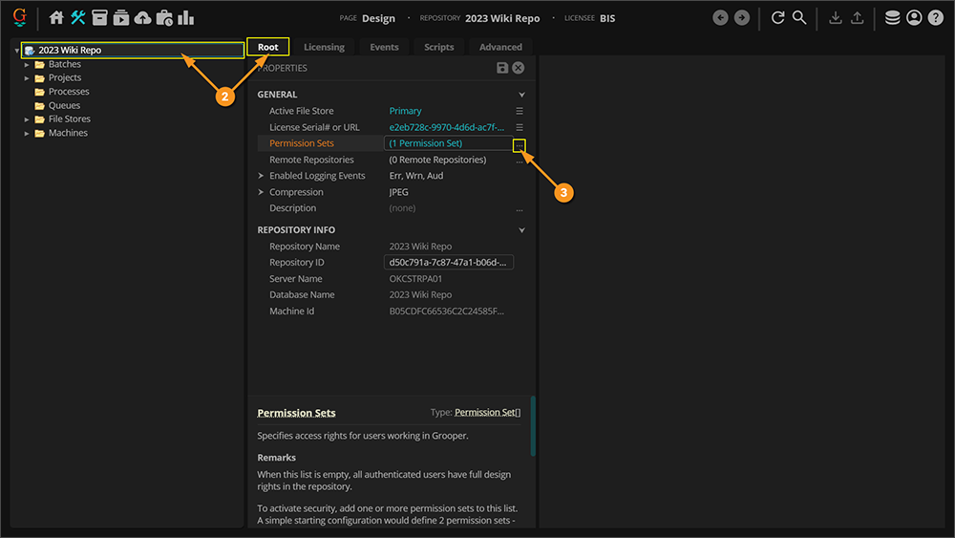Viewport: 955px width, 538px height.
Task: Click the Repository ID field
Action: coord(449,262)
